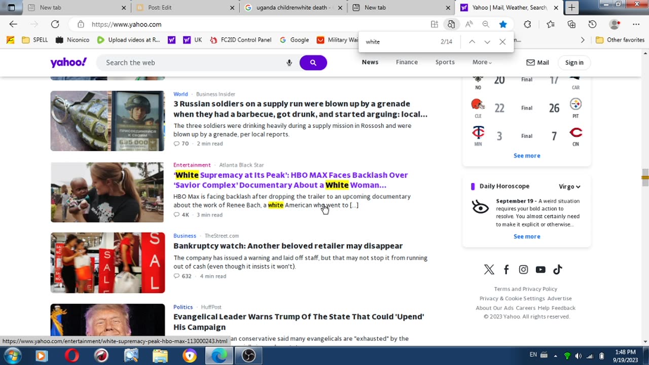Viewport: 649px width, 365px height.
Task: Switch to the first New tab
Action: [x=76, y=8]
